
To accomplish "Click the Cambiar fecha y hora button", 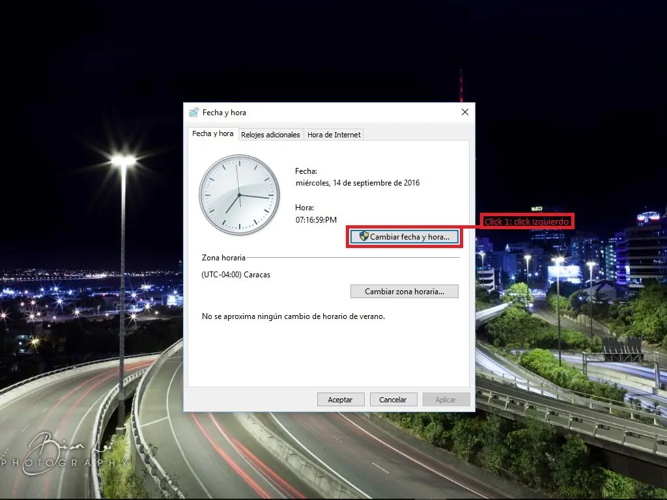I will coord(404,237).
